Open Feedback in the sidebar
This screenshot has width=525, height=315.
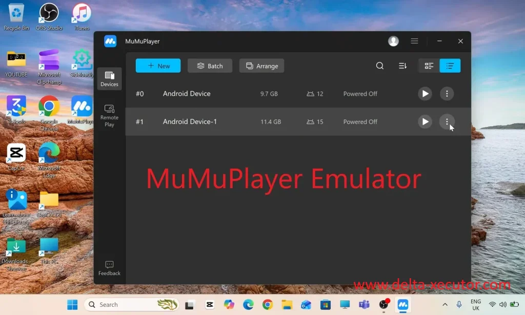109,268
